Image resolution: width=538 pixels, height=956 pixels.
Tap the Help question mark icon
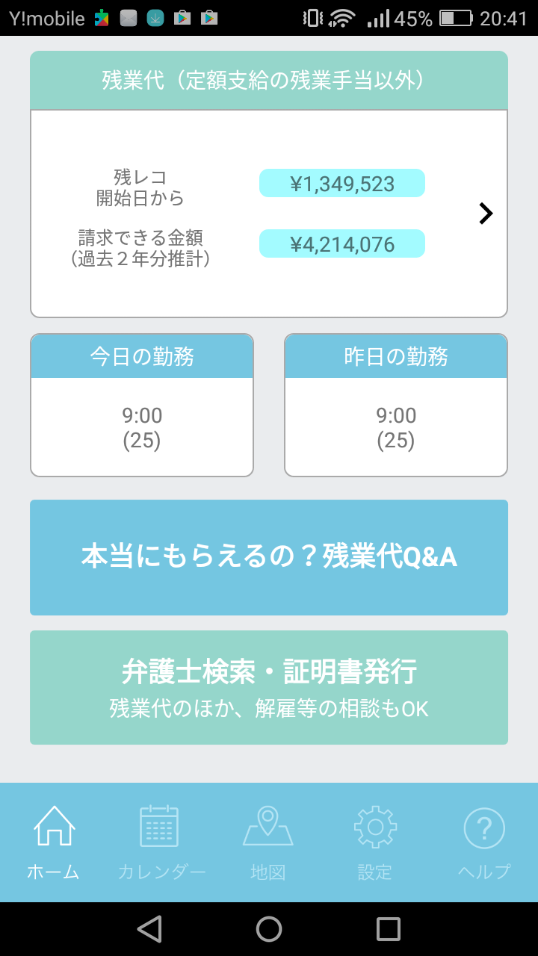(484, 828)
